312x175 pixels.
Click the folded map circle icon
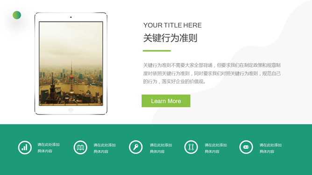point(80,148)
